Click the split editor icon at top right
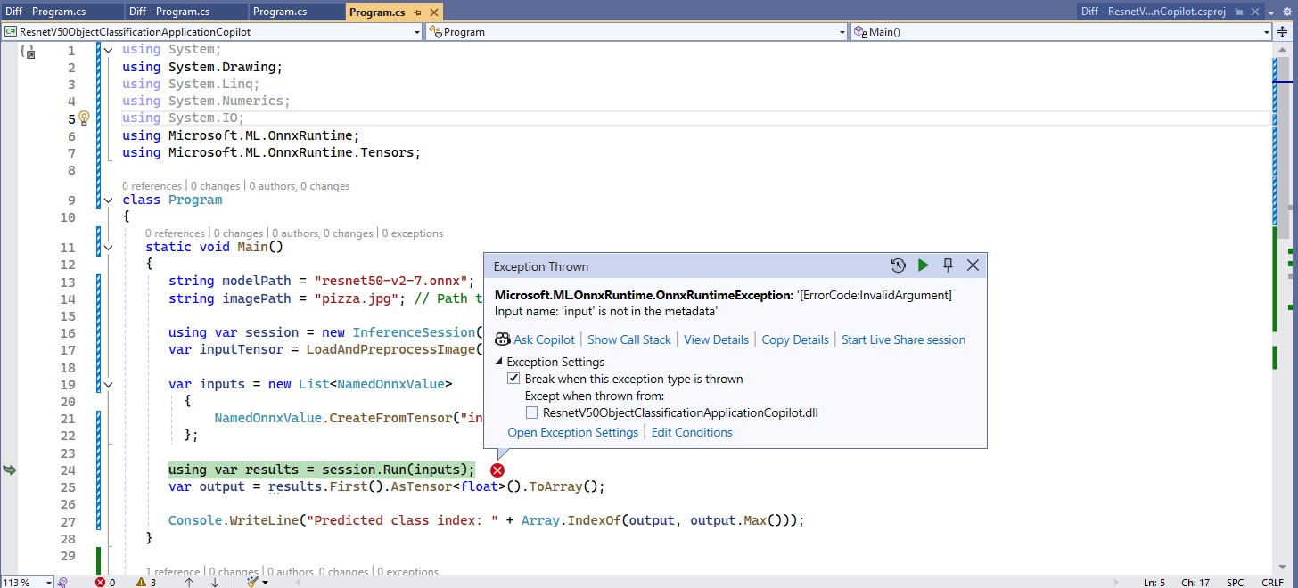Image resolution: width=1298 pixels, height=588 pixels. [x=1282, y=32]
